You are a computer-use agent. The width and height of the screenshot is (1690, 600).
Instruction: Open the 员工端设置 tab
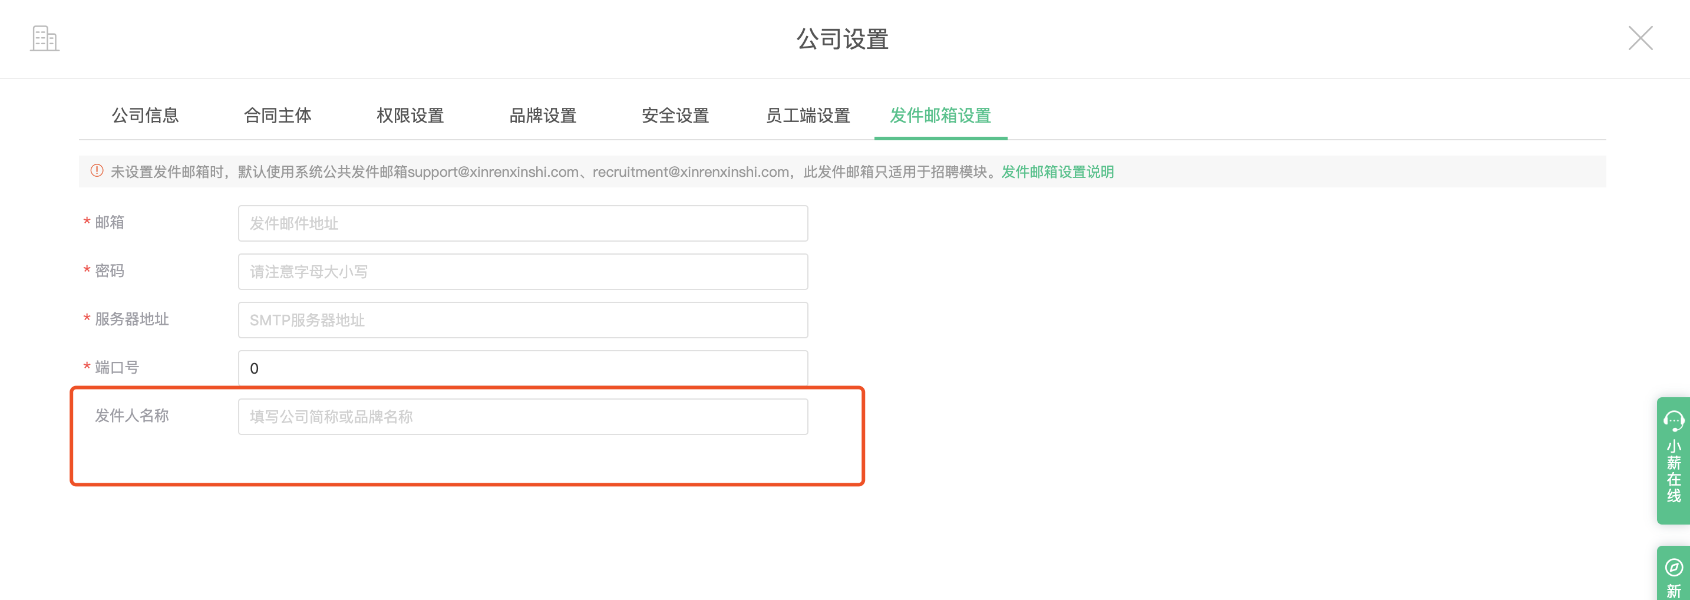(808, 116)
